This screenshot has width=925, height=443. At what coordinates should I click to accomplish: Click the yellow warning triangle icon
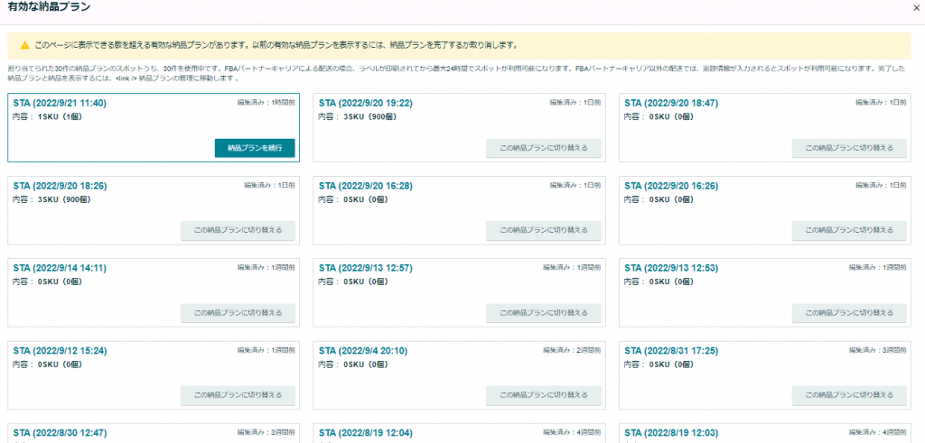24,45
